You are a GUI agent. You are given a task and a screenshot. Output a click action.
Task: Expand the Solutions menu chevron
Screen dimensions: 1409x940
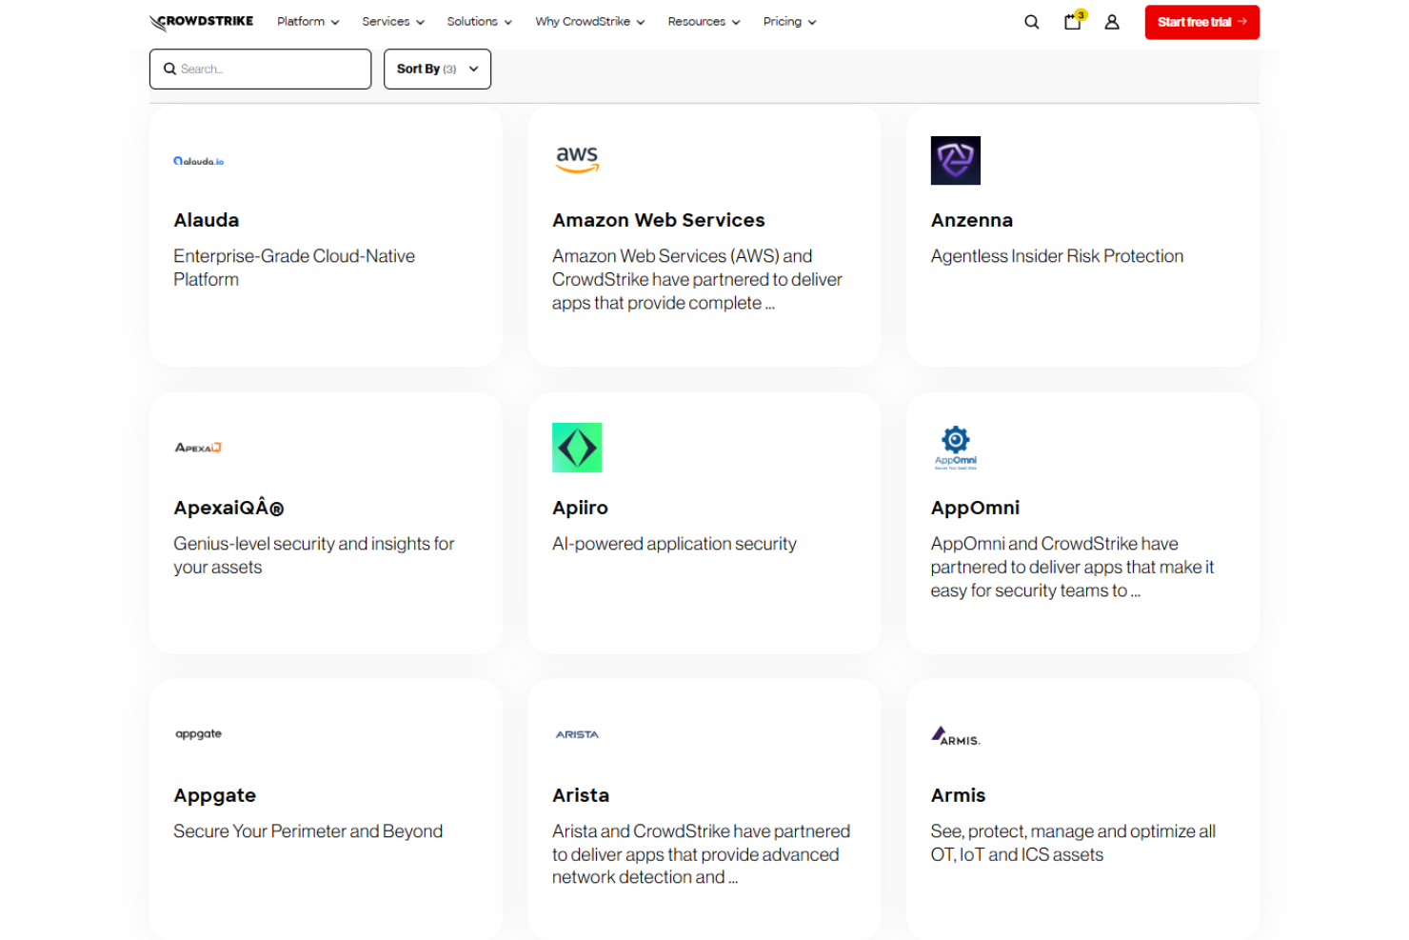(508, 21)
